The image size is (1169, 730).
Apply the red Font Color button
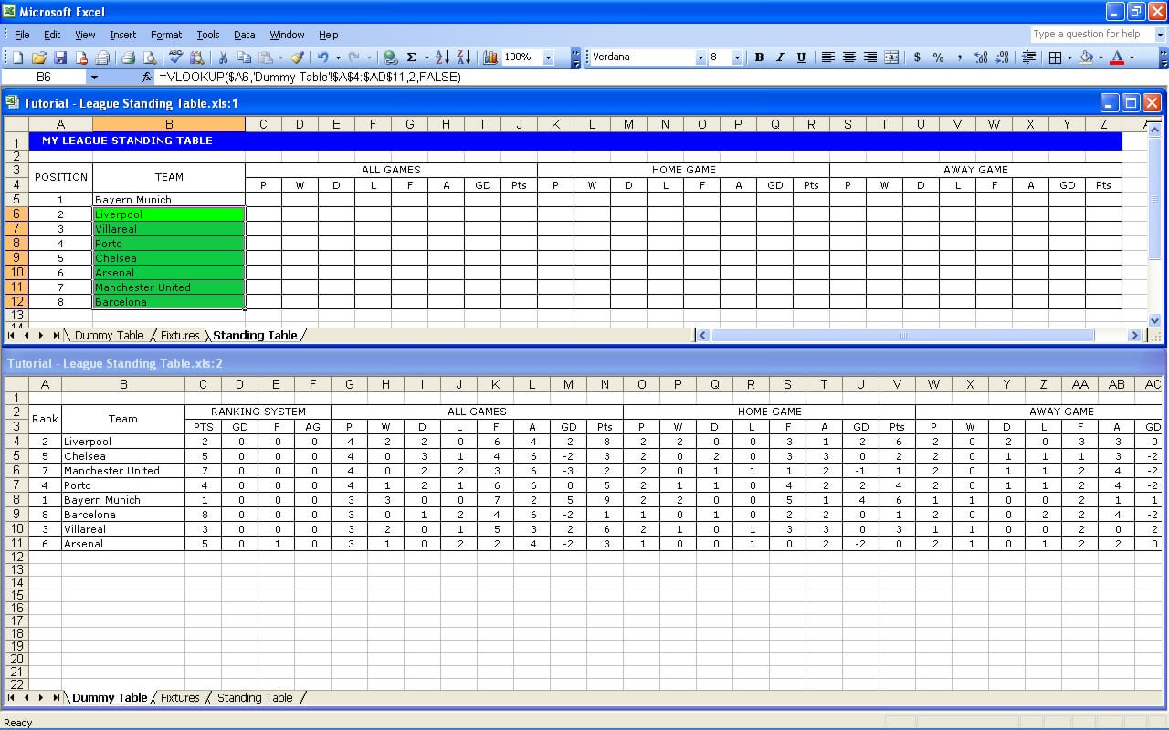1117,57
